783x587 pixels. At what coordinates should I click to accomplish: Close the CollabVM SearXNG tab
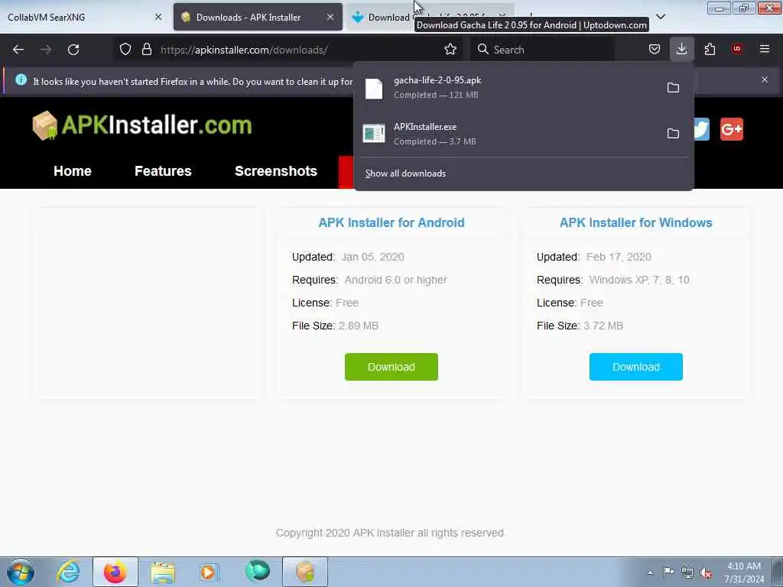pyautogui.click(x=158, y=17)
